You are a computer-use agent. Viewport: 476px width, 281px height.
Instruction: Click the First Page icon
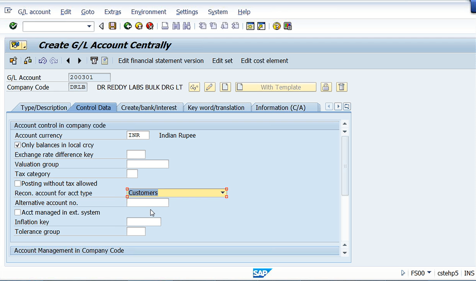(202, 26)
